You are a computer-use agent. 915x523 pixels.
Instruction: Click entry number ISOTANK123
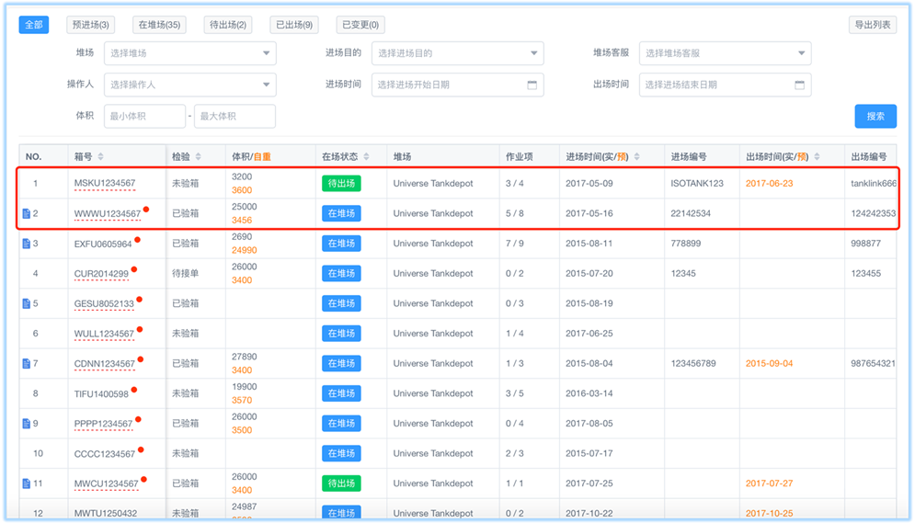[x=697, y=183]
